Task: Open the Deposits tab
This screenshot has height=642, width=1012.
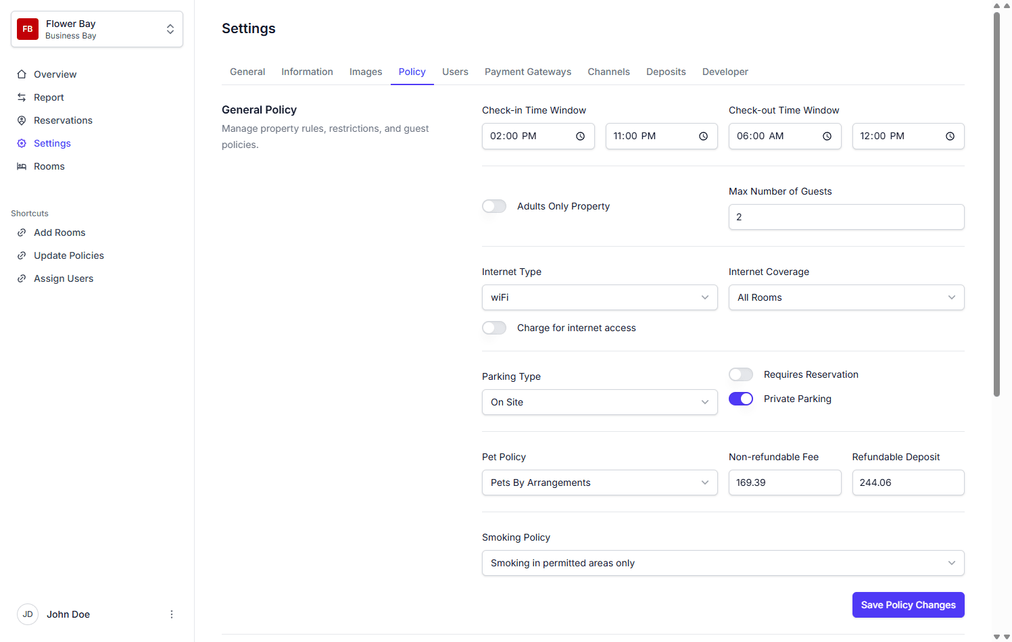Action: click(x=665, y=72)
